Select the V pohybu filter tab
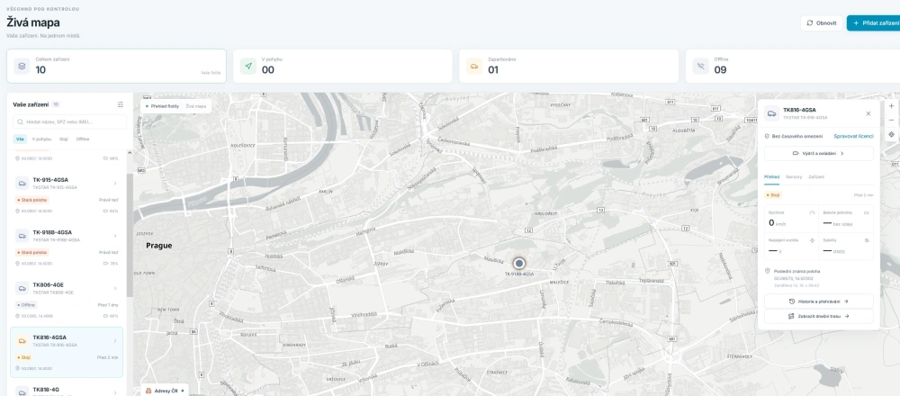900x396 pixels. click(41, 139)
